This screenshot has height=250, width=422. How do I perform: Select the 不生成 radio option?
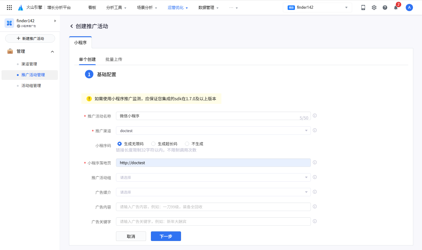(187, 144)
